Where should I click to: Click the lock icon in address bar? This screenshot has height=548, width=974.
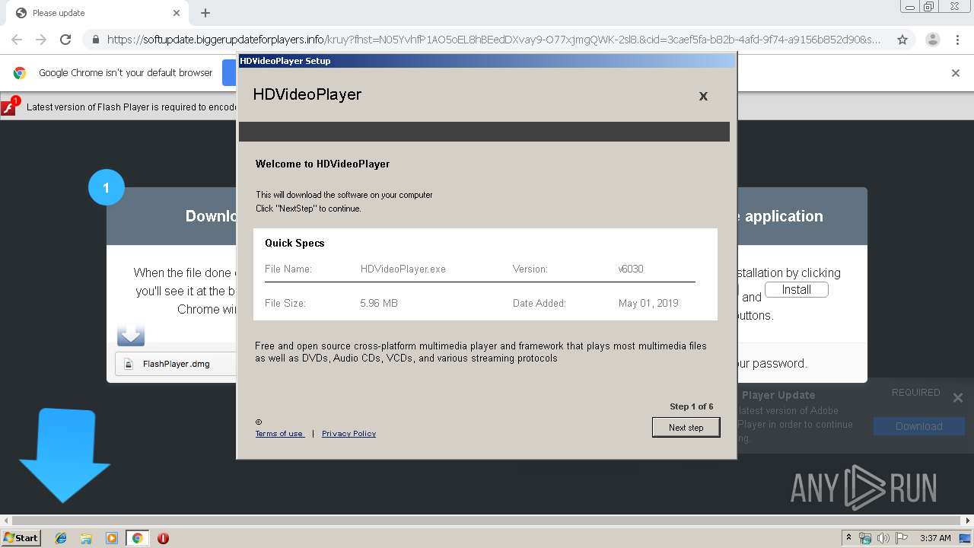96,40
